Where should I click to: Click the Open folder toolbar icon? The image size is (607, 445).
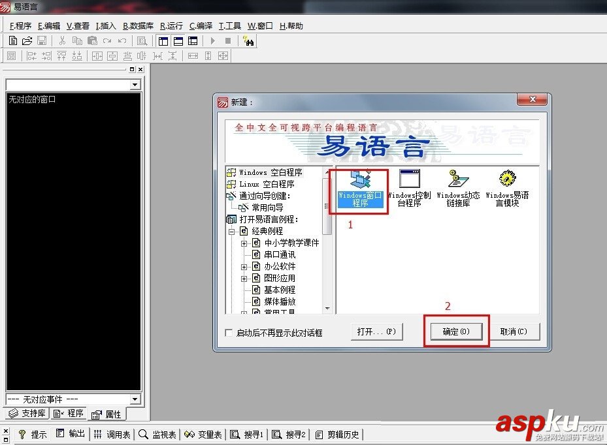pos(27,40)
